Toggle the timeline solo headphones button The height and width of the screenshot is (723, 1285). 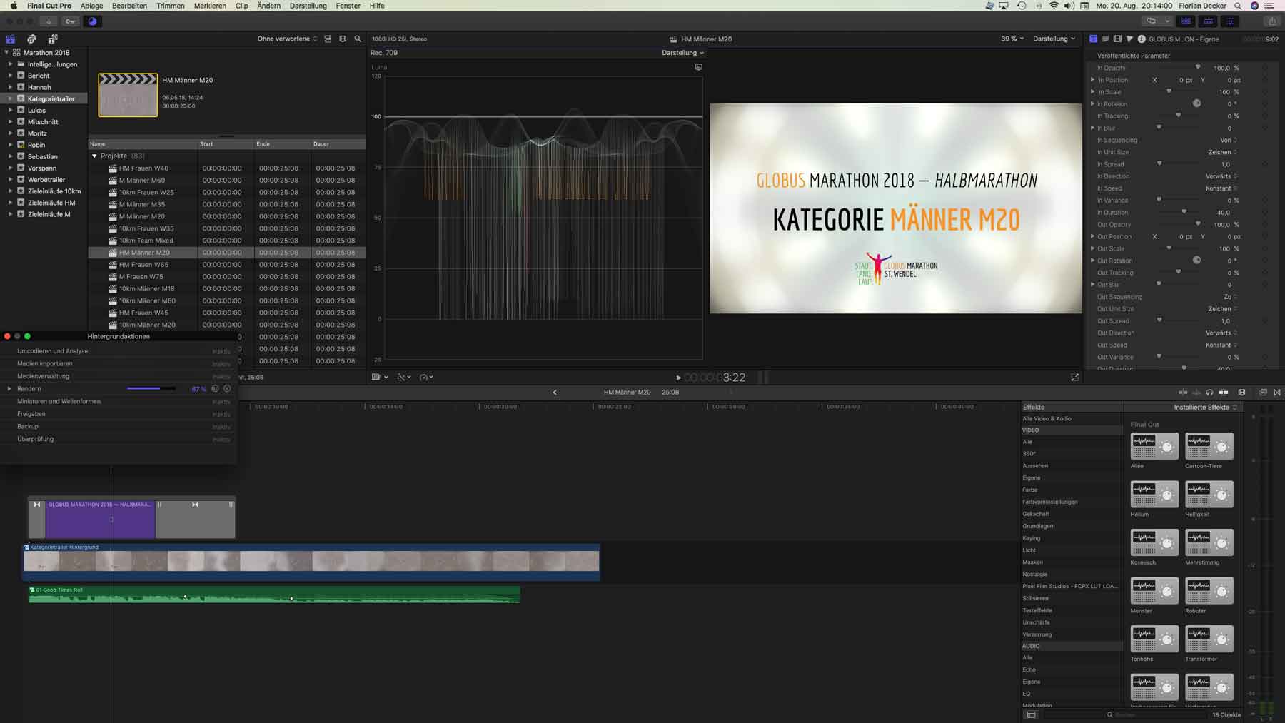point(1209,393)
